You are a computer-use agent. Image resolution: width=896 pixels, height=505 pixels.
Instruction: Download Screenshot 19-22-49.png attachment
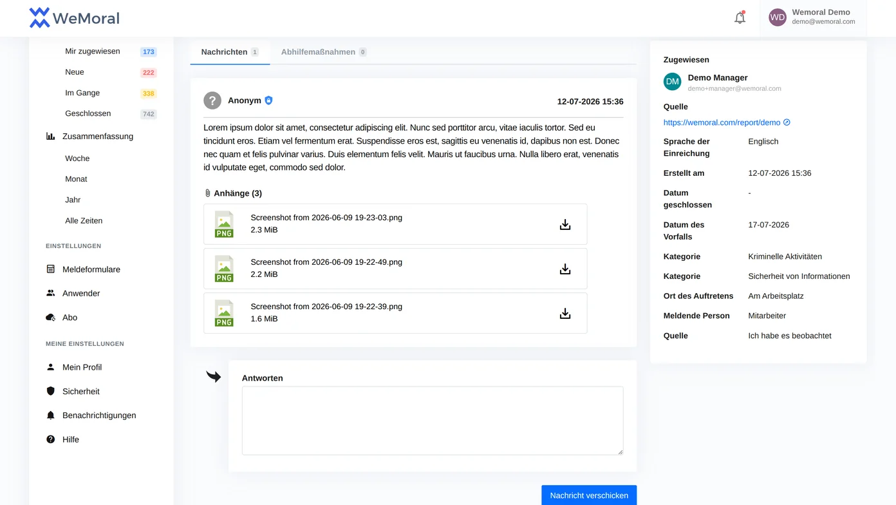[x=565, y=269]
